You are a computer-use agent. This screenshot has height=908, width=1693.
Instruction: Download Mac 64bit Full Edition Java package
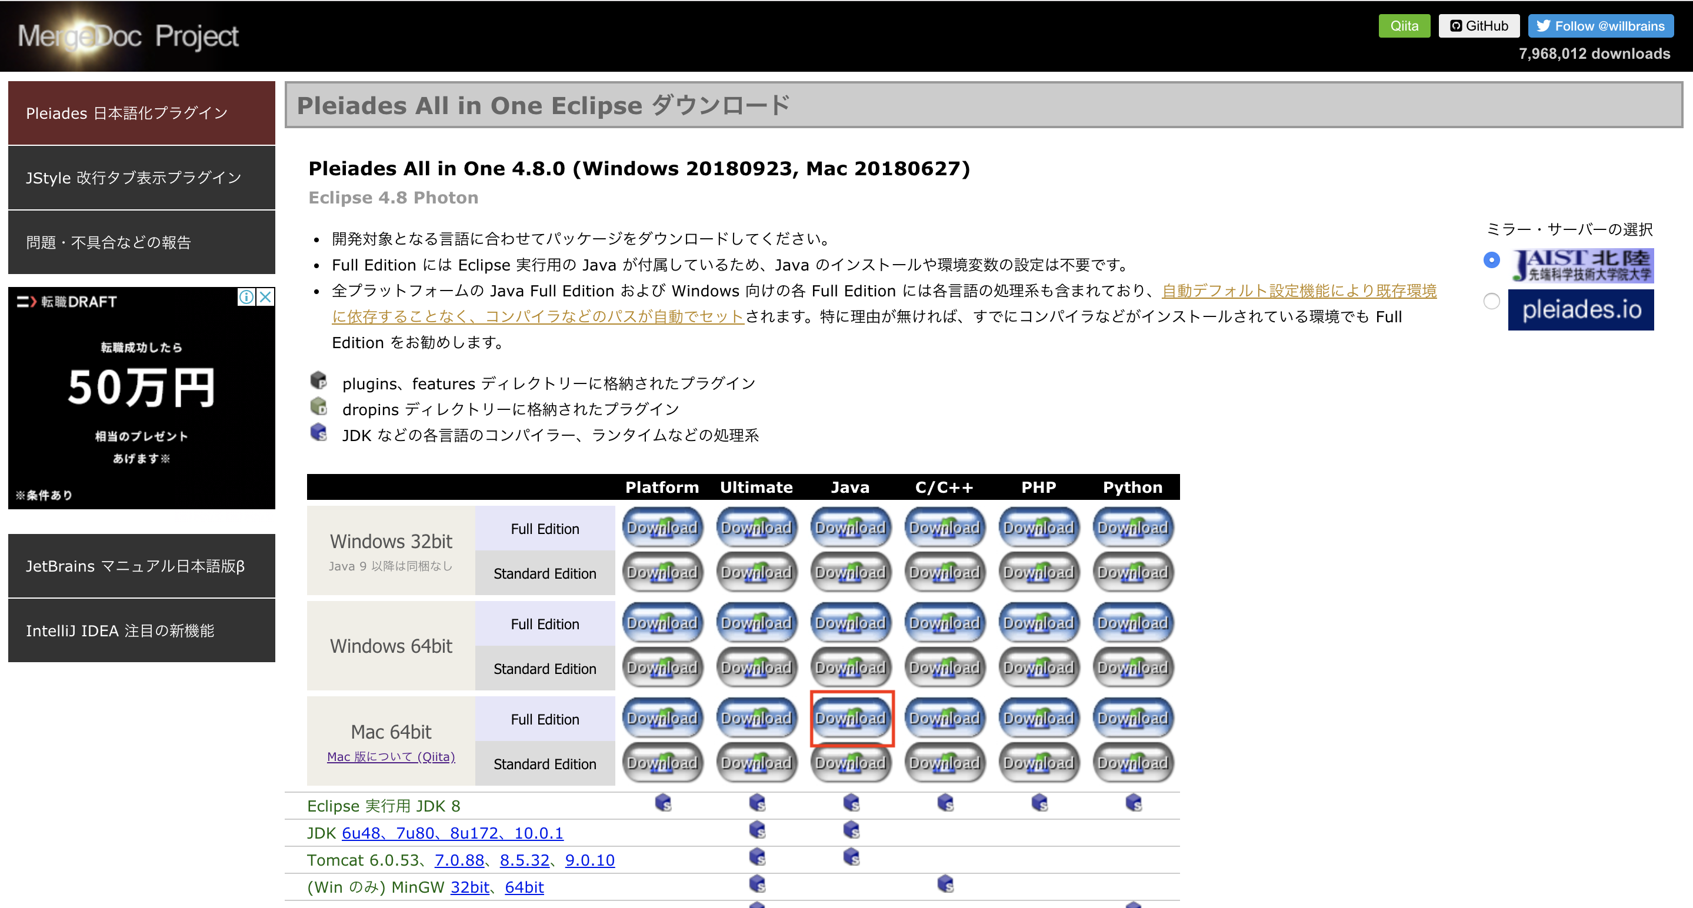851,718
